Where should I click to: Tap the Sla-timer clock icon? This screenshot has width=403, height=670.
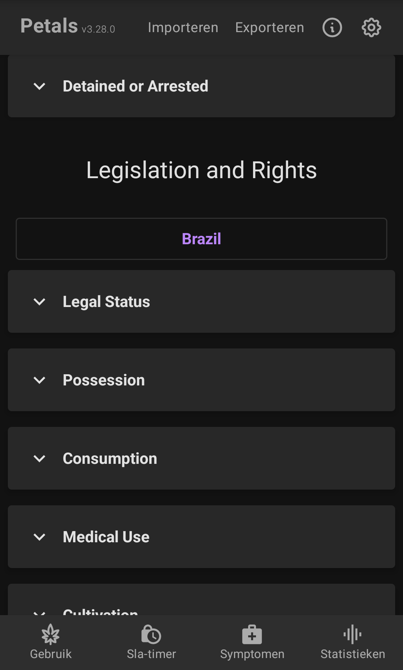[151, 635]
